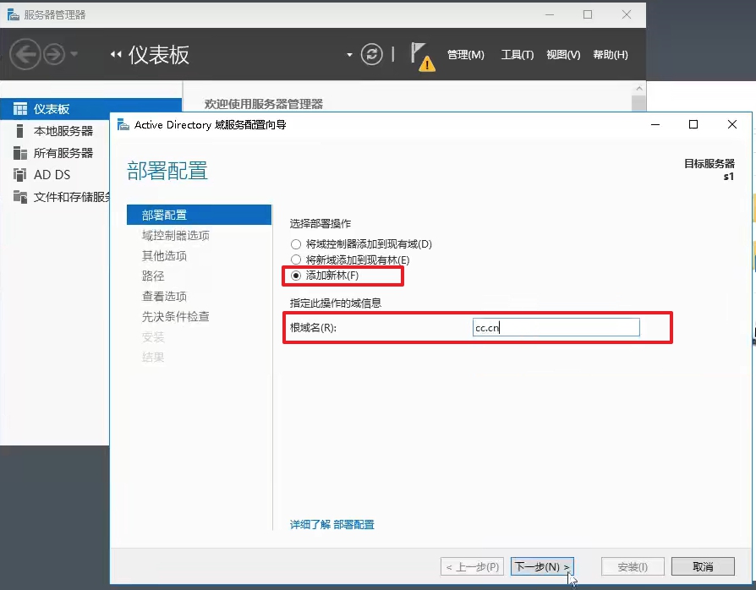This screenshot has width=756, height=590.
Task: Click the 取消 button
Action: click(703, 567)
